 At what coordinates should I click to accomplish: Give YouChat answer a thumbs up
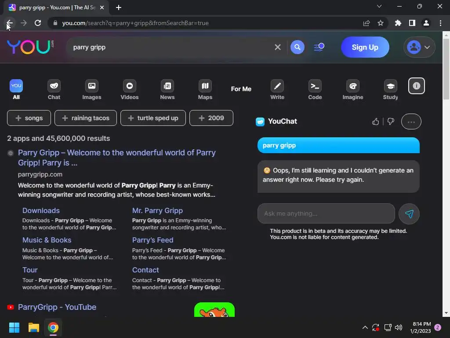[x=375, y=121]
